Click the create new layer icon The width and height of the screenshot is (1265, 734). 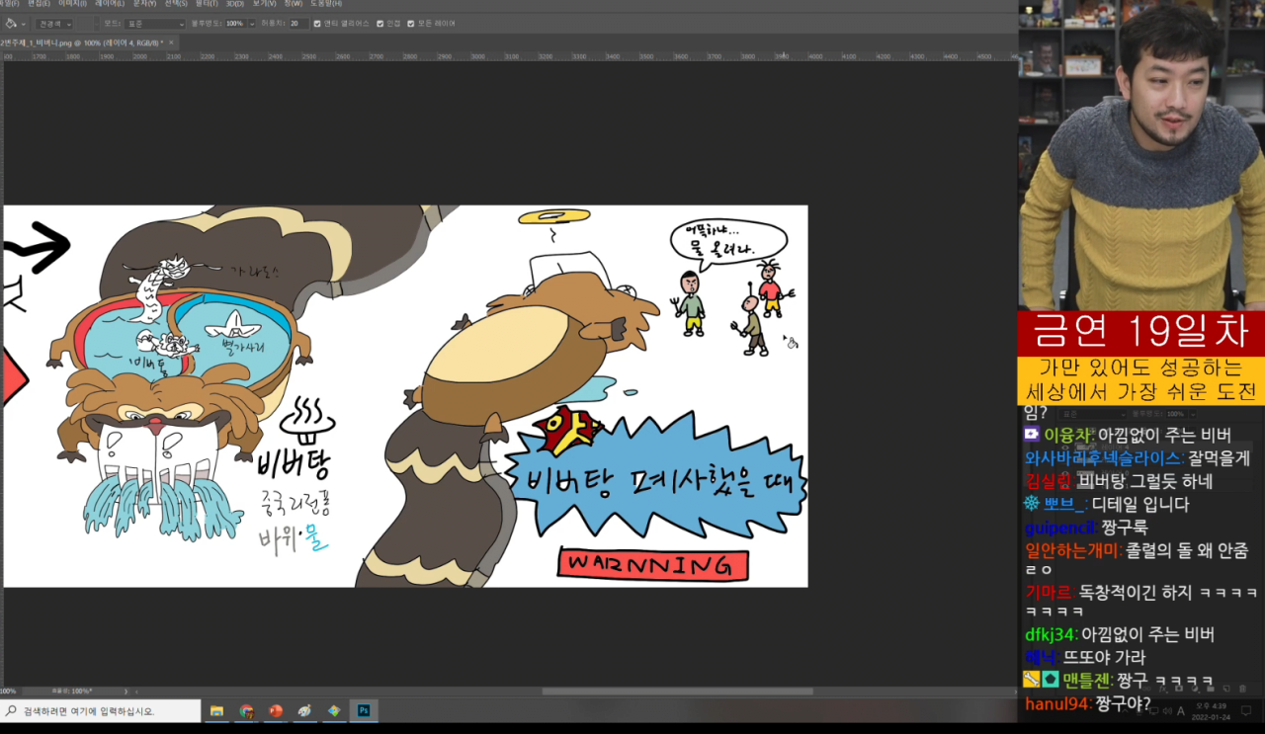pyautogui.click(x=1226, y=689)
